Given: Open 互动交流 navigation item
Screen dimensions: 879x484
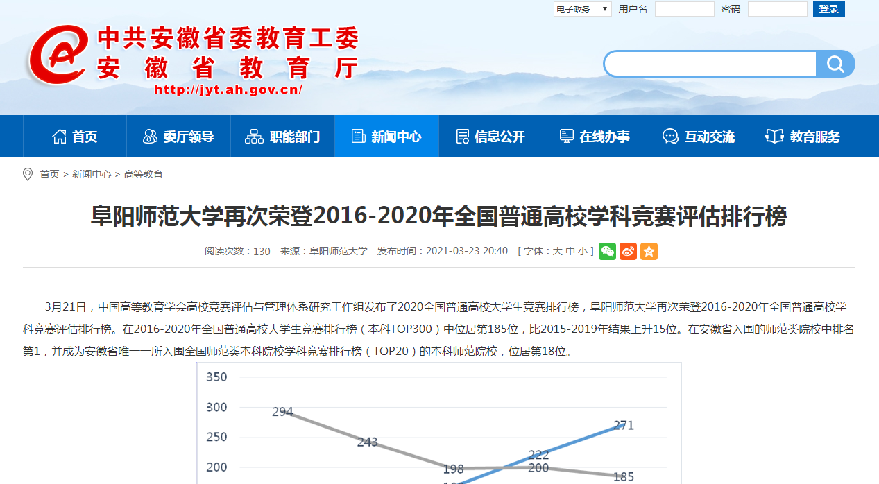Looking at the screenshot, I should (699, 137).
